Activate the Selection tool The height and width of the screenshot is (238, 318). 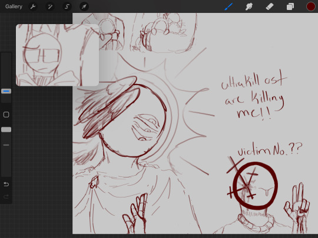[67, 6]
